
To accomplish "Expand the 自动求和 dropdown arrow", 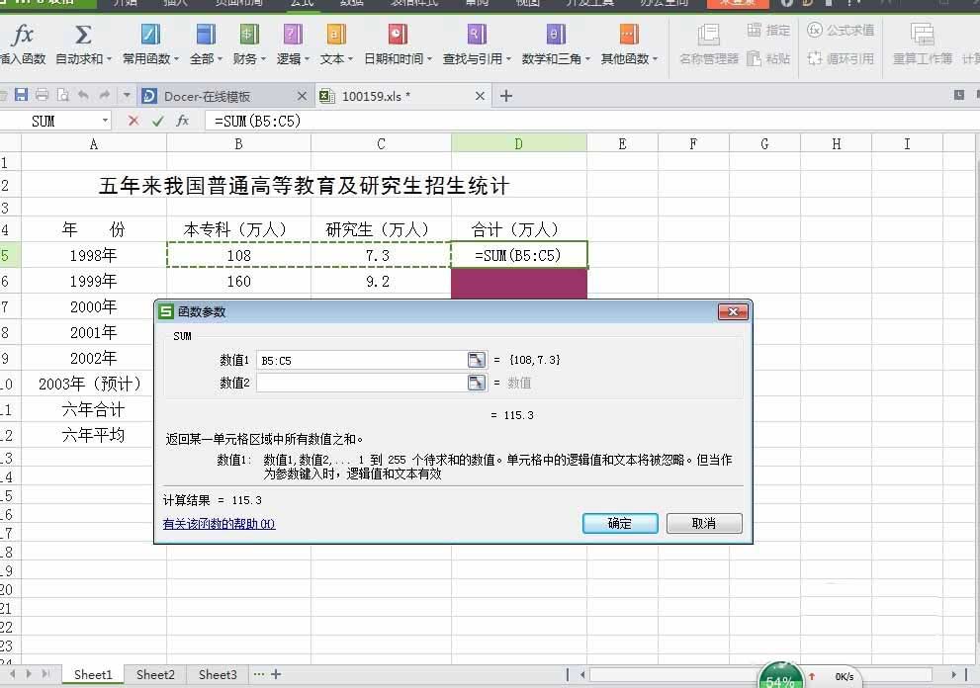I will (x=110, y=59).
